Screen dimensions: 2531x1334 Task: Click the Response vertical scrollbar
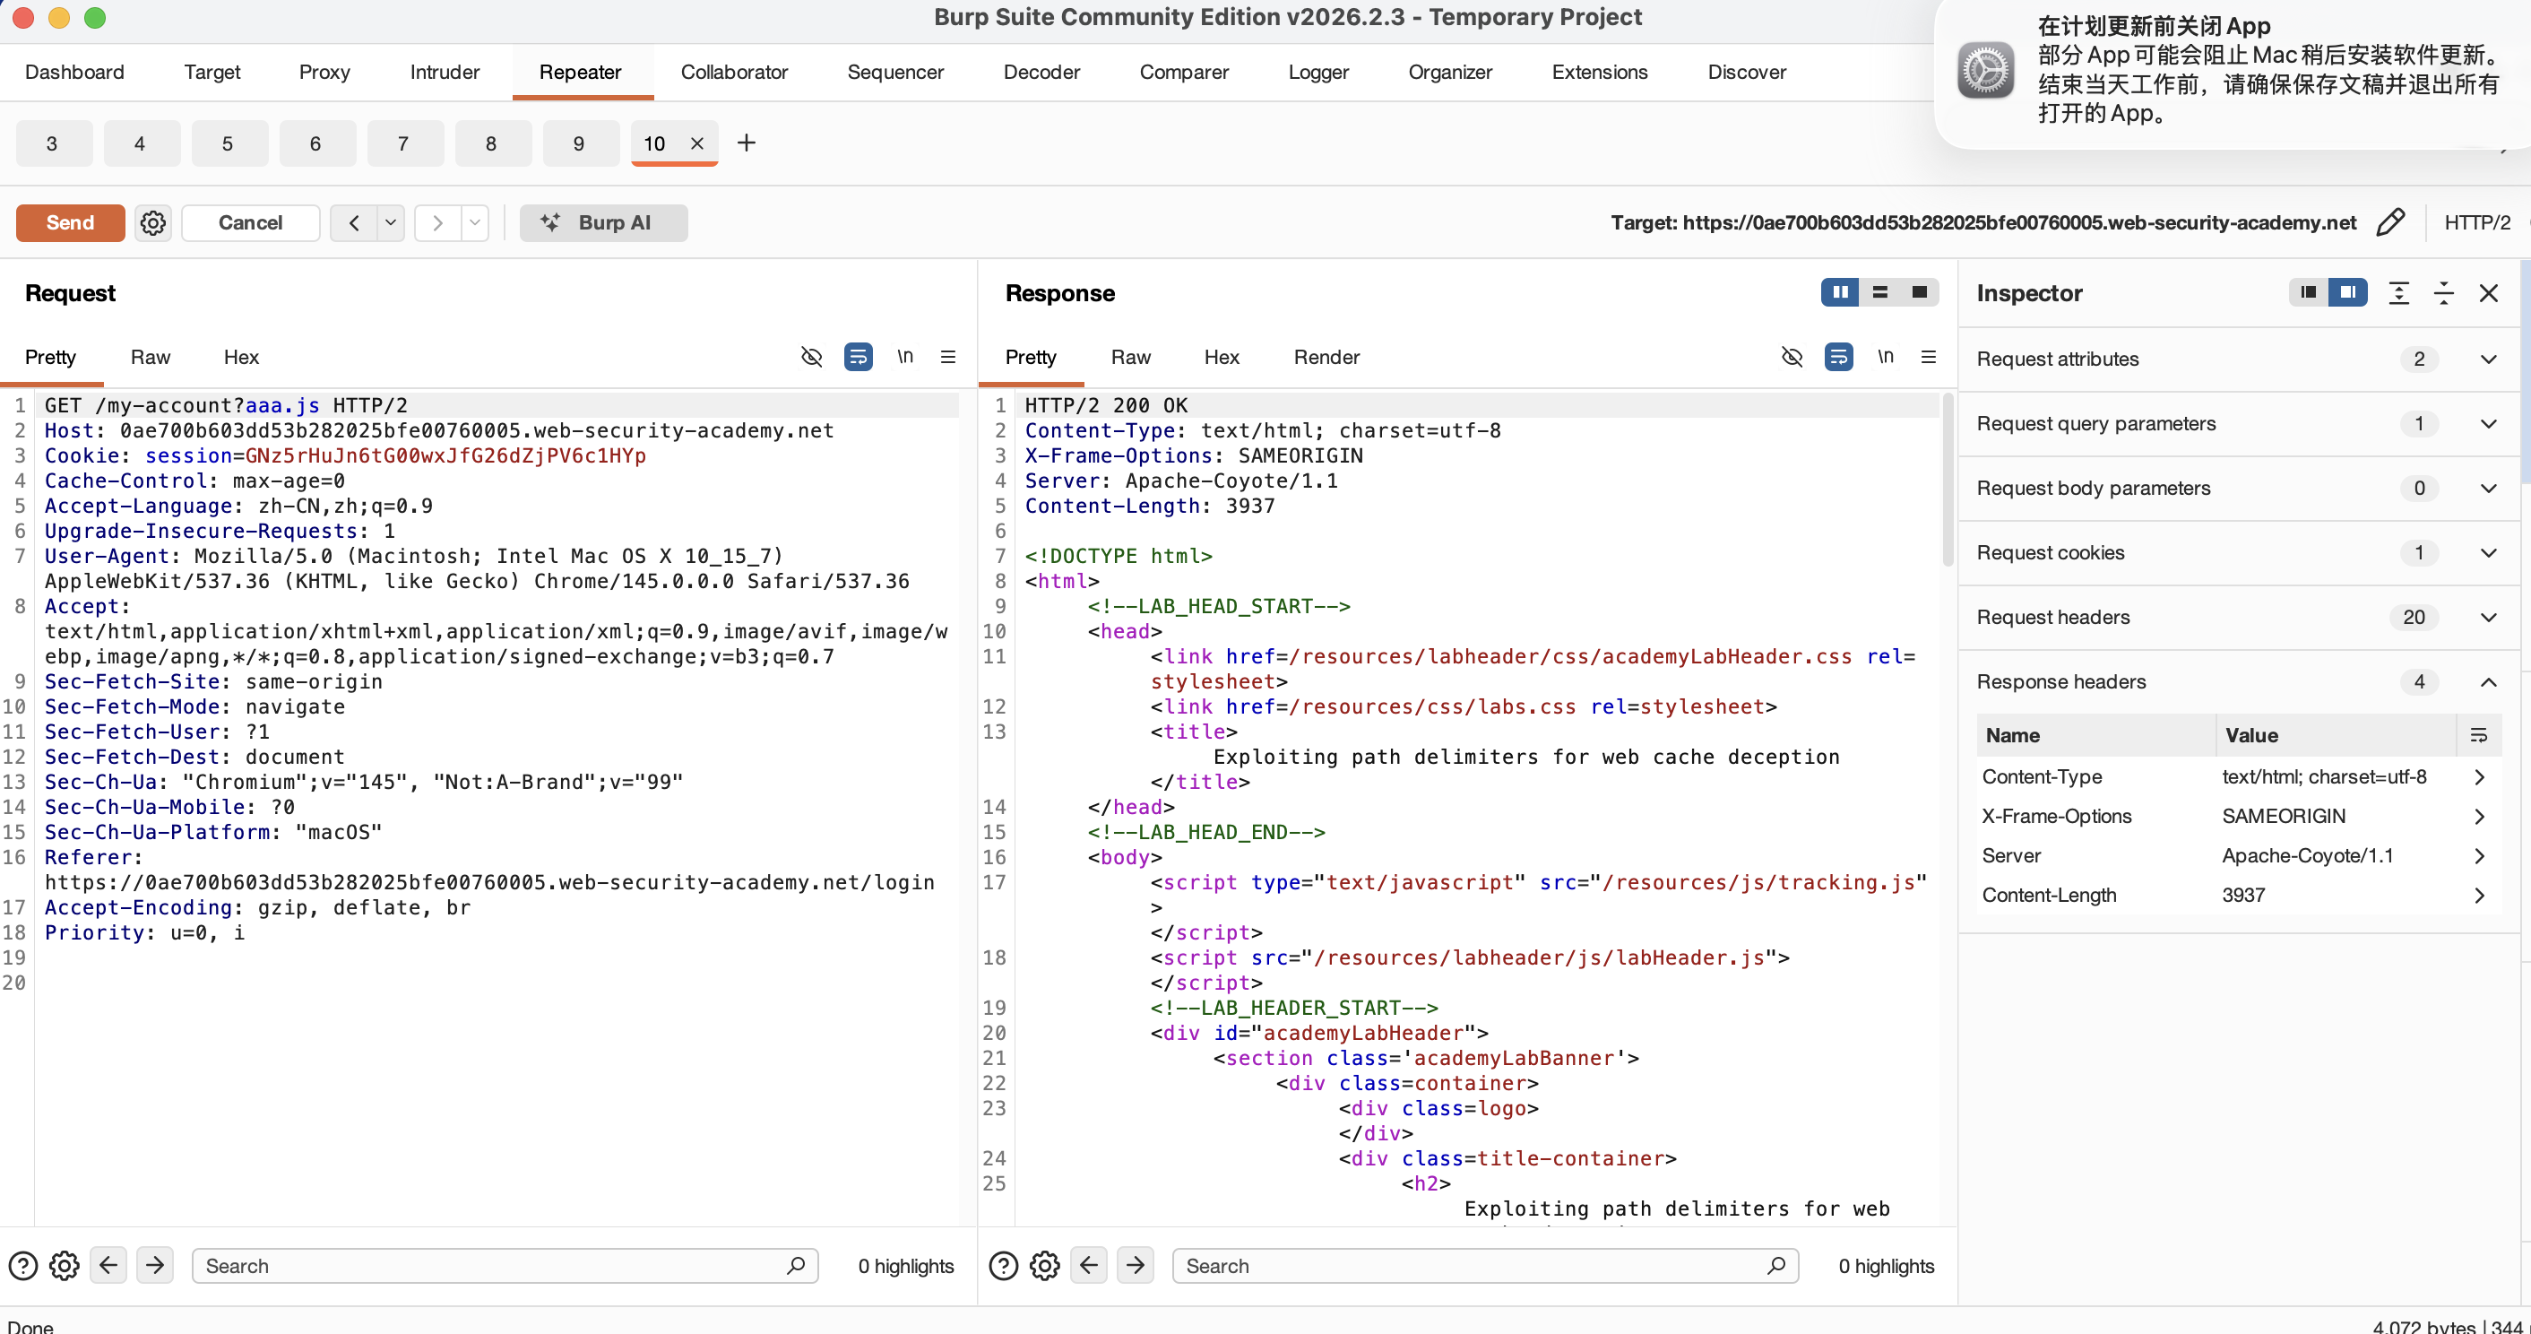click(x=1948, y=480)
